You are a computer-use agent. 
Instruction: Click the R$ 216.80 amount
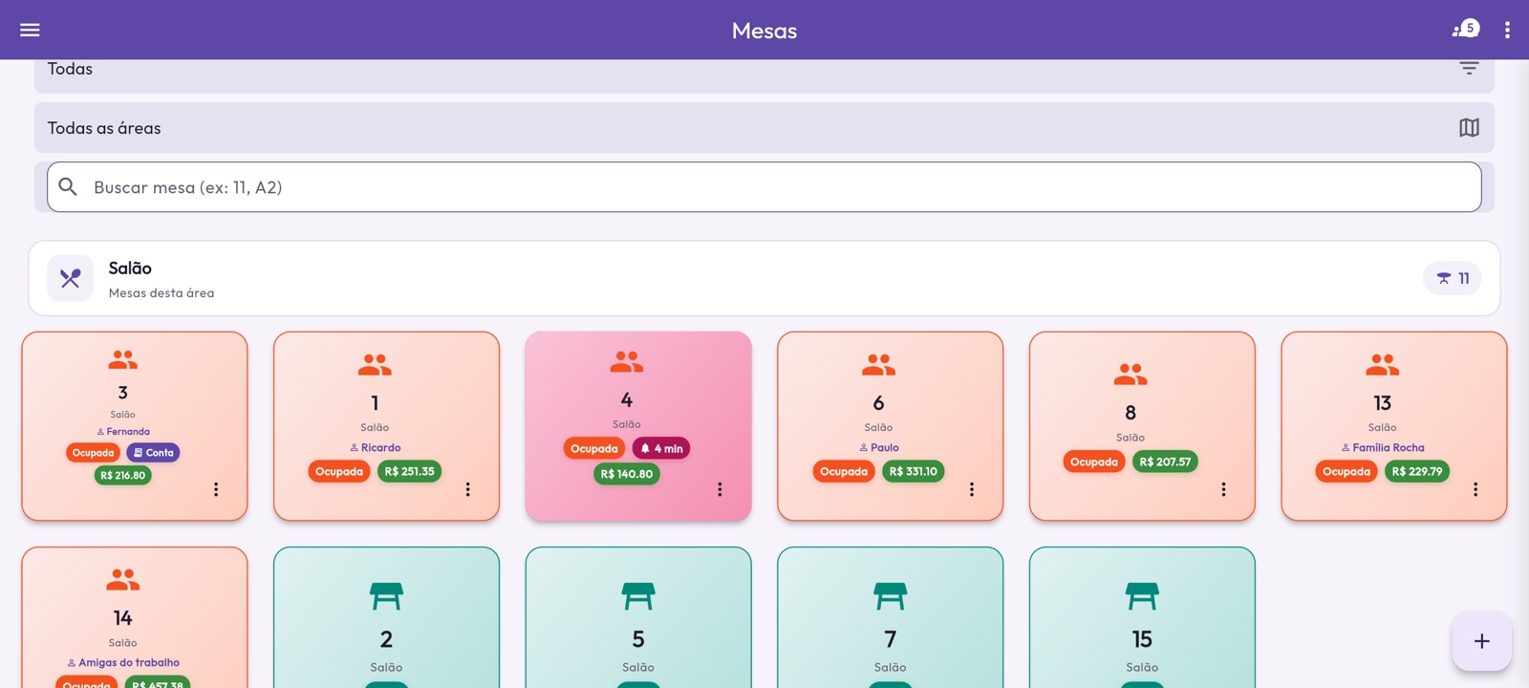click(x=123, y=475)
